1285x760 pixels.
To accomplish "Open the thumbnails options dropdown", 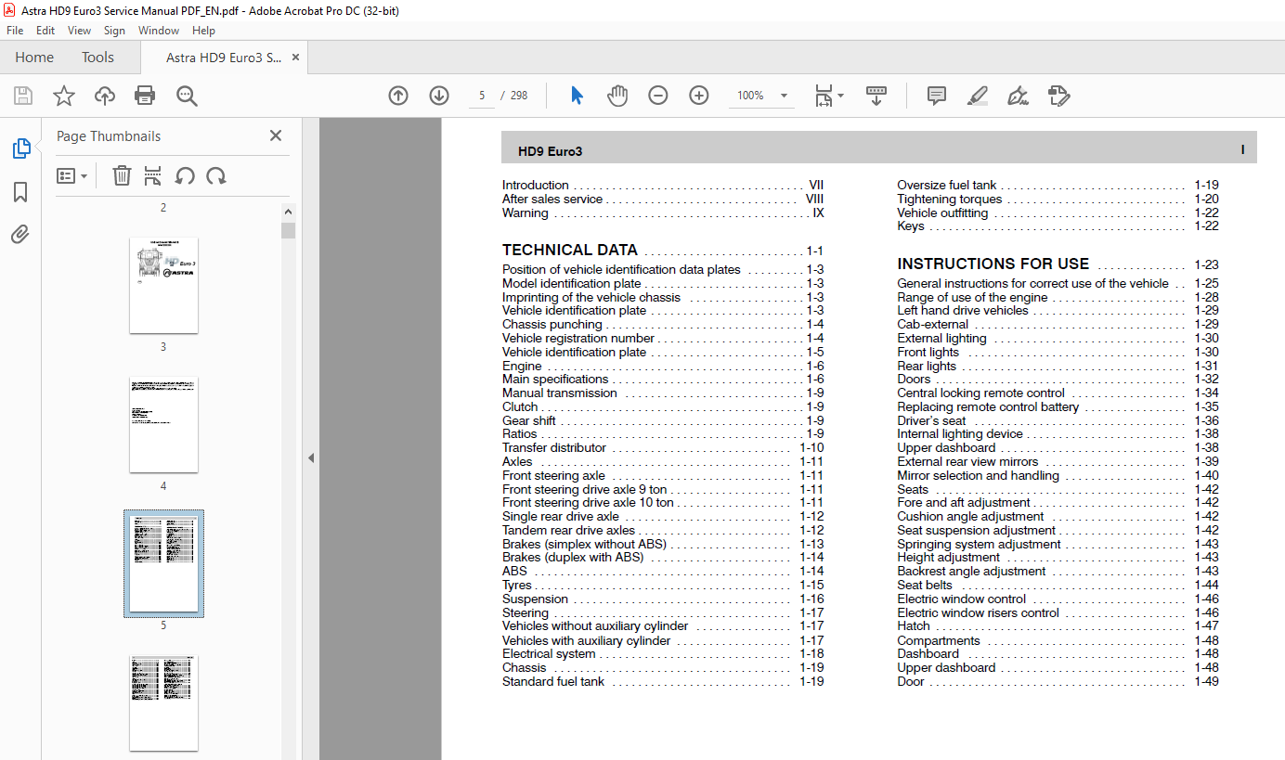I will tap(72, 175).
